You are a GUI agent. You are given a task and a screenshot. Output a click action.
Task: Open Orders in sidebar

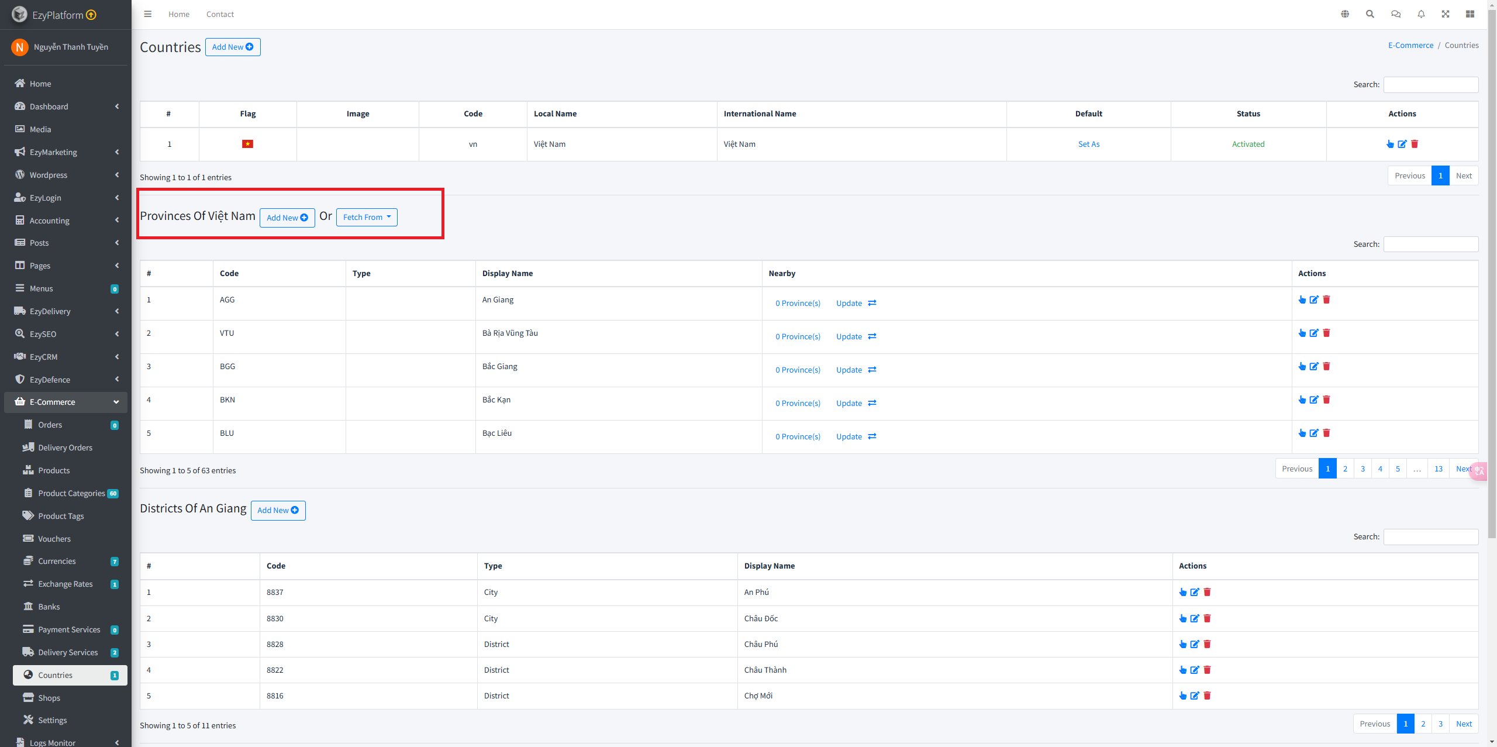(x=70, y=425)
